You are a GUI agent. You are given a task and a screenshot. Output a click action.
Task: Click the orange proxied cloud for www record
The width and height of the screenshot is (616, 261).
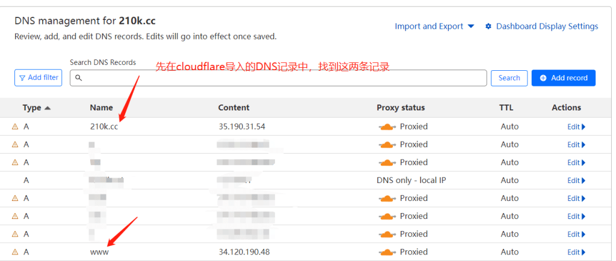coord(387,252)
